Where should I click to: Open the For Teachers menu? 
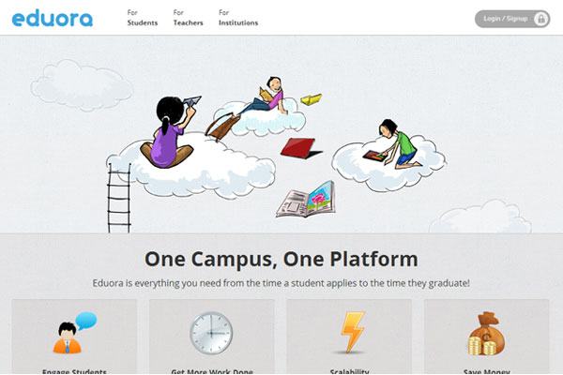[x=189, y=18]
